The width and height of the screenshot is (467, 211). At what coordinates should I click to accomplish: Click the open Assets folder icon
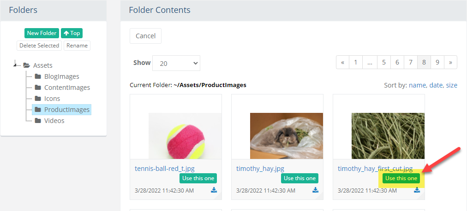point(27,65)
